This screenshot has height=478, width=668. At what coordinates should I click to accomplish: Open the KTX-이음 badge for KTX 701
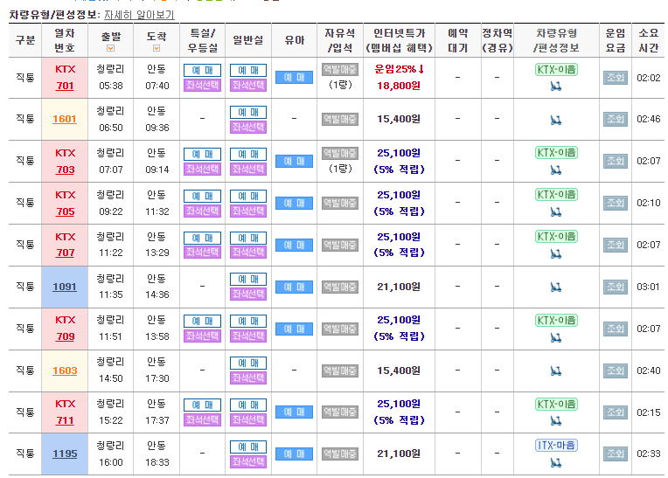click(x=556, y=69)
